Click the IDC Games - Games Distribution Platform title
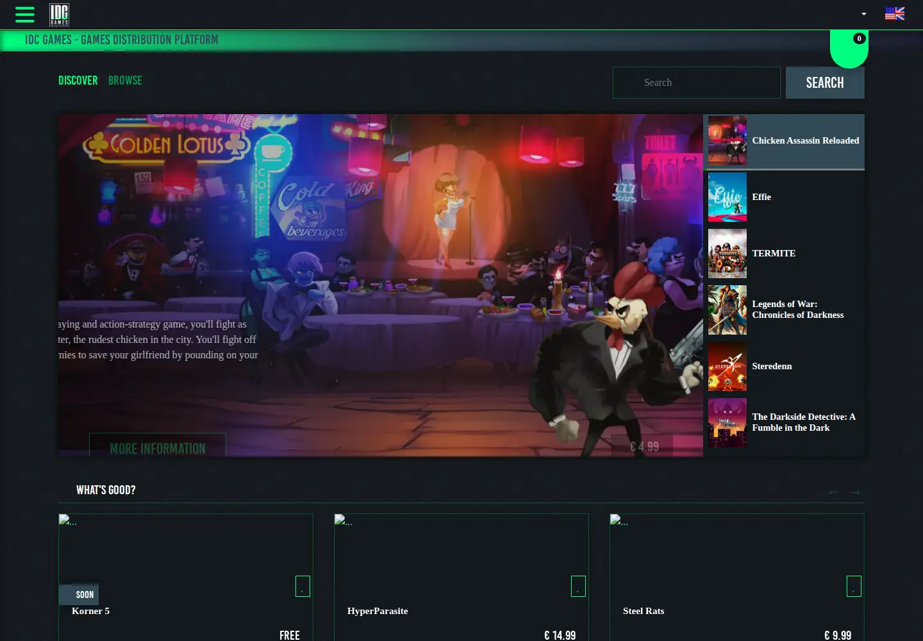The width and height of the screenshot is (923, 641). (122, 40)
